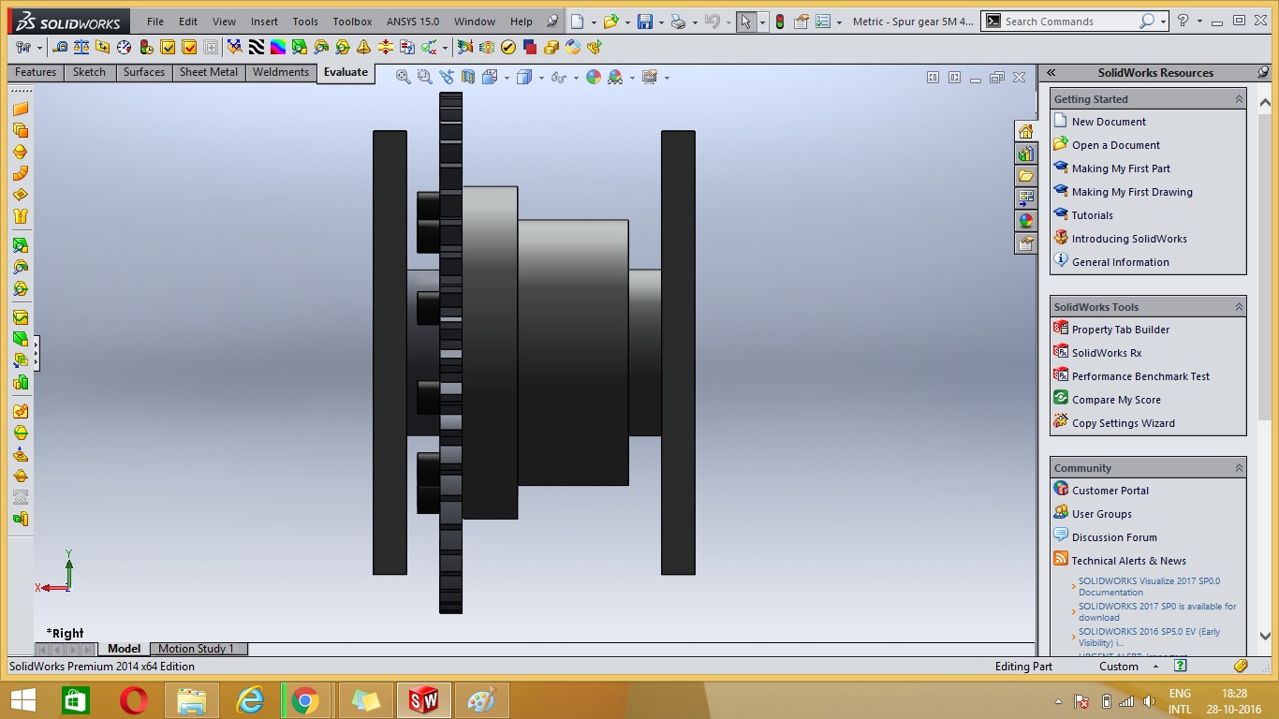Open the Toolbox menu
This screenshot has width=1279, height=719.
point(352,22)
